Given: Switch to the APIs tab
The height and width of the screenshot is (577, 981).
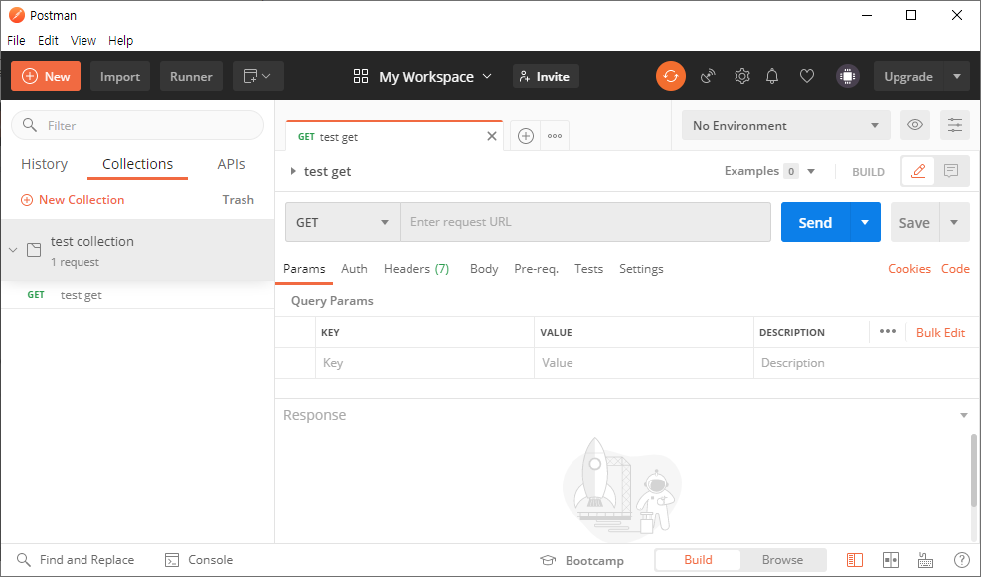Looking at the screenshot, I should (231, 164).
